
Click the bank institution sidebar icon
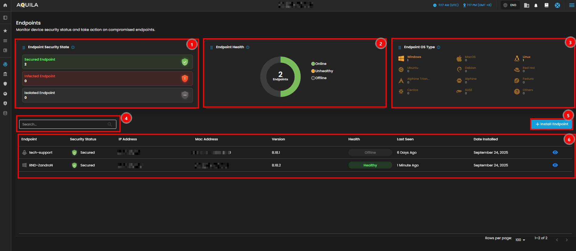[5, 74]
